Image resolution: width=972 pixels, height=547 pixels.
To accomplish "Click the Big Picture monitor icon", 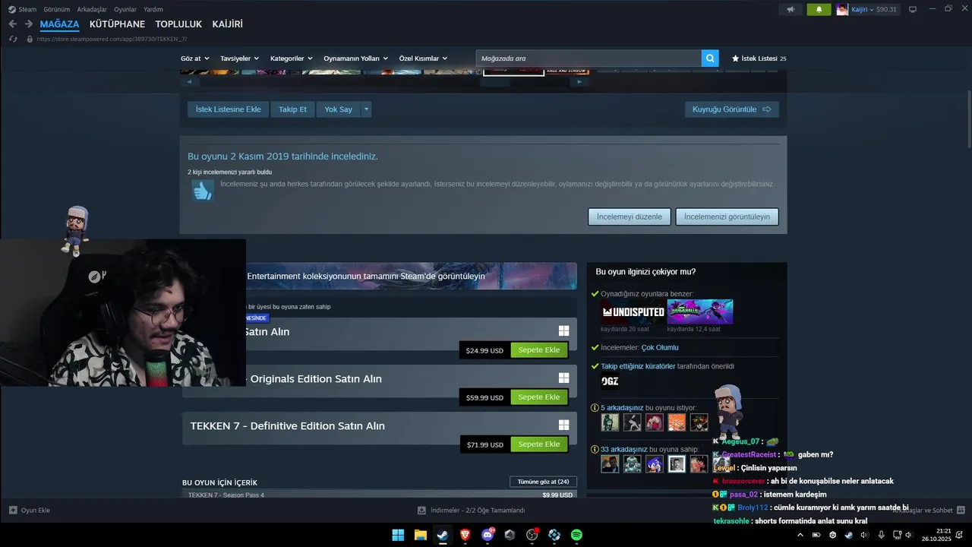I will coord(913,9).
